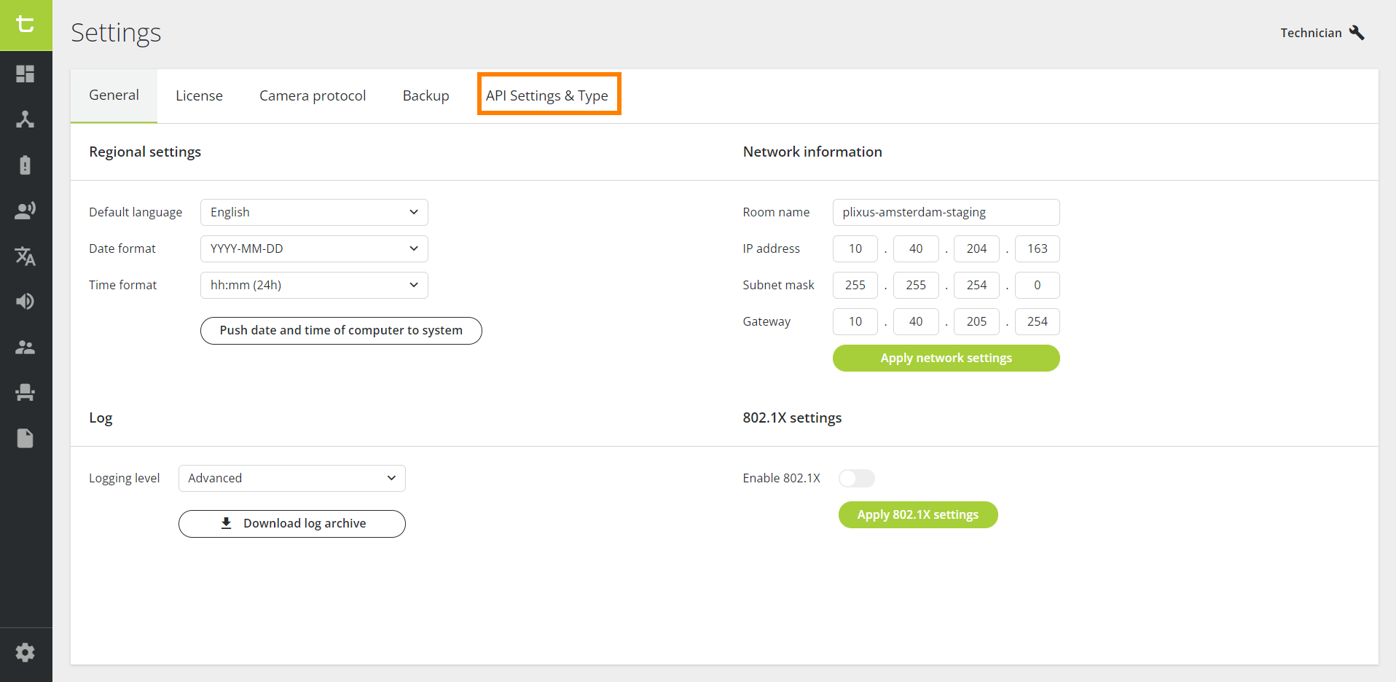The width and height of the screenshot is (1396, 682).
Task: Open the Logging level dropdown
Action: [x=291, y=478]
